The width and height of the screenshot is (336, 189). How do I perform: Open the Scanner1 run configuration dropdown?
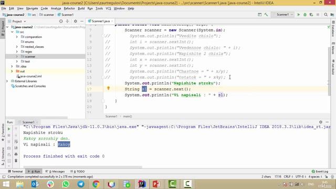coord(282,15)
